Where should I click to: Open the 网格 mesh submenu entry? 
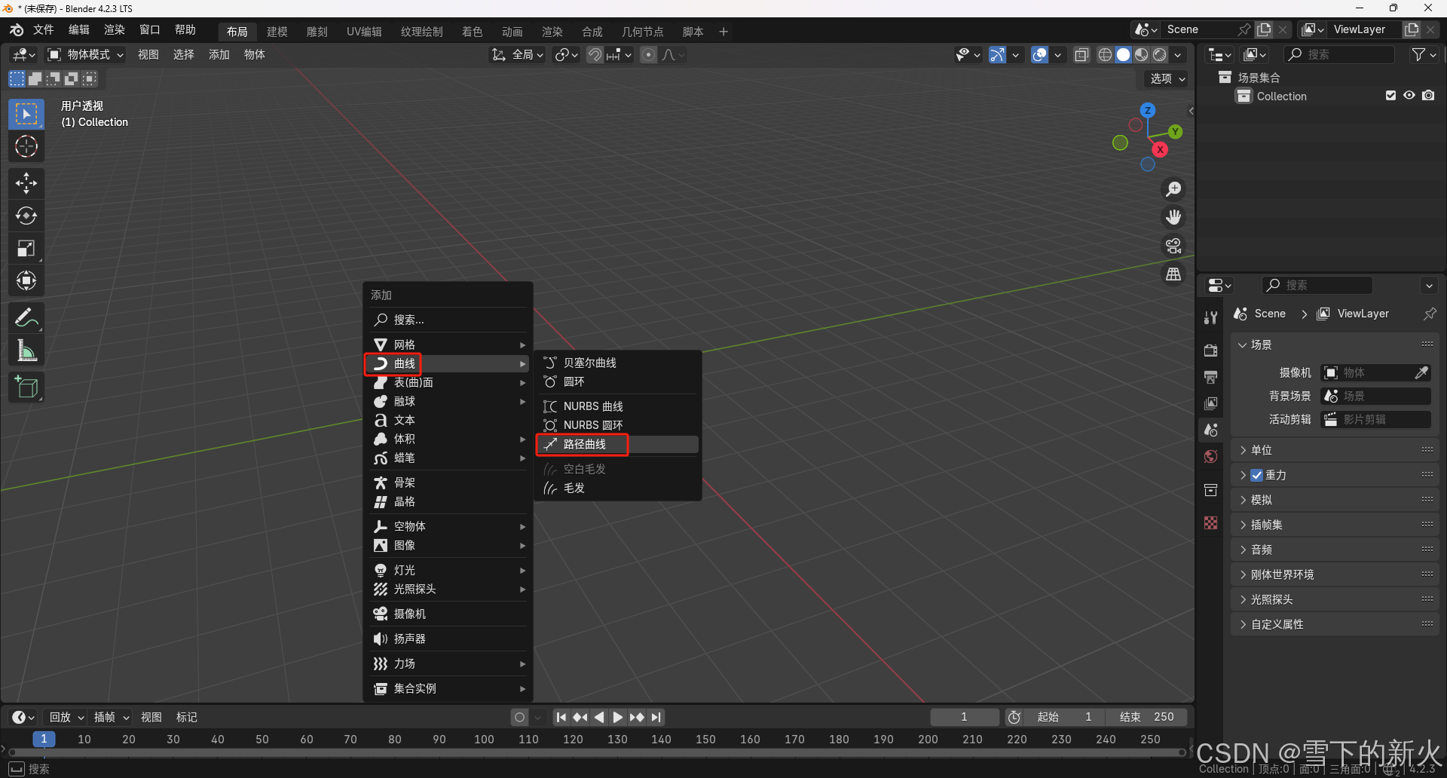tap(448, 345)
